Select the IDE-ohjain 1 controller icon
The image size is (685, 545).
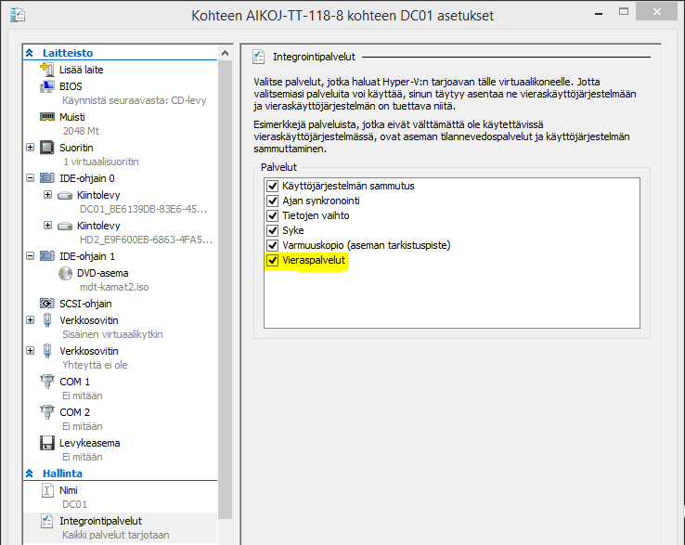point(46,256)
